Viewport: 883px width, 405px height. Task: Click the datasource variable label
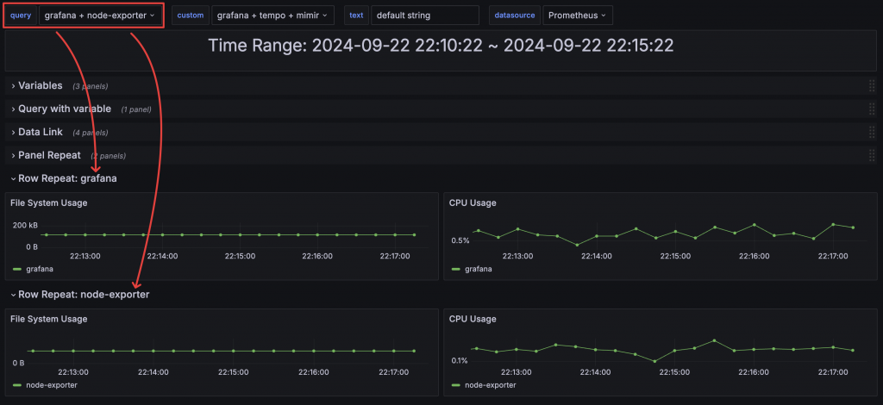coord(515,16)
